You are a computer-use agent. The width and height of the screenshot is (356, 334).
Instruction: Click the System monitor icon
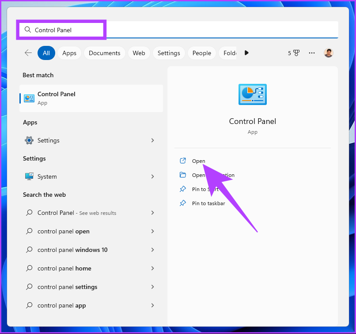pos(29,176)
